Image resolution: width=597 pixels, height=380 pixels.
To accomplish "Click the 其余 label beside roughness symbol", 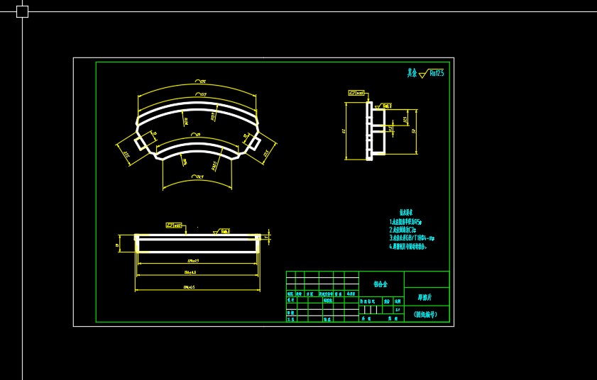I will coord(412,73).
